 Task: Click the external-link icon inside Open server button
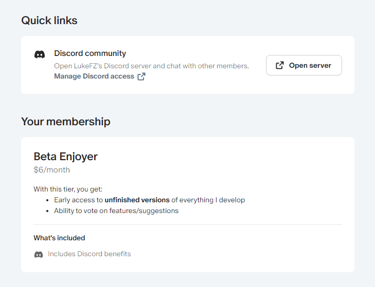point(280,65)
